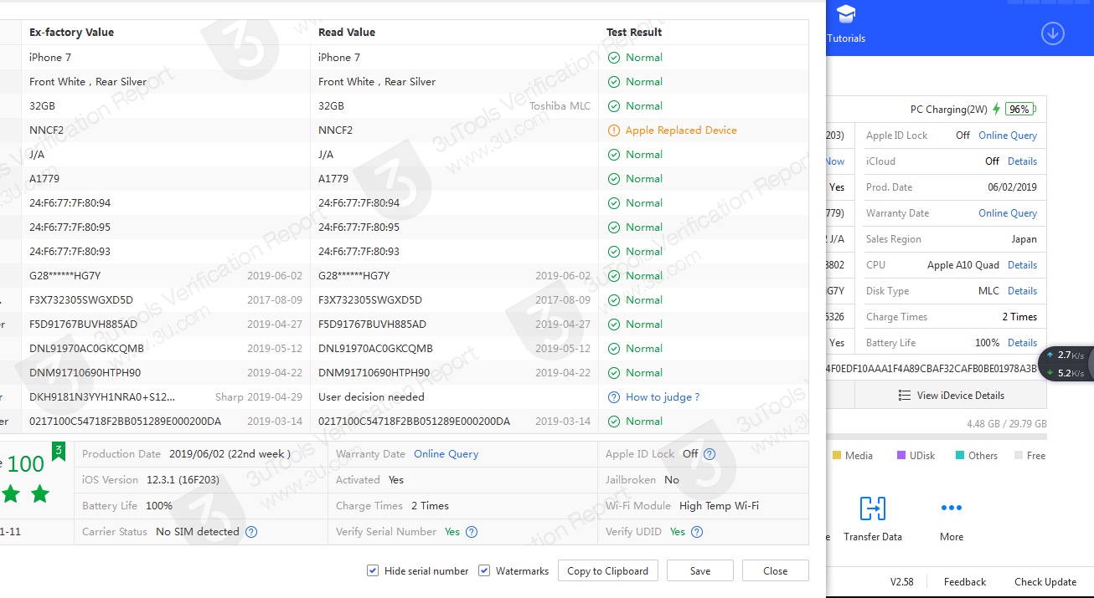Select model number A1779 in Ex-factory column

(44, 179)
